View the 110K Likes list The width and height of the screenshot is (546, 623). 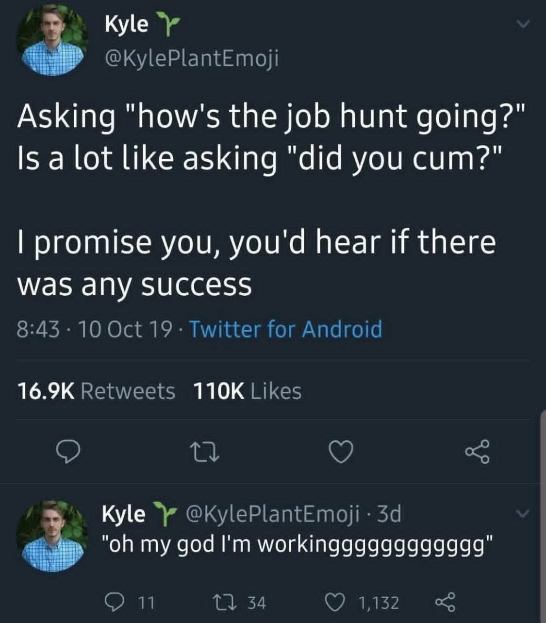247,391
